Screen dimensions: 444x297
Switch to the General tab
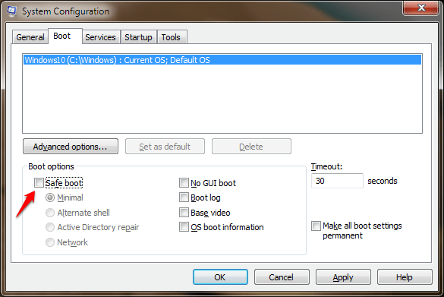(x=30, y=37)
